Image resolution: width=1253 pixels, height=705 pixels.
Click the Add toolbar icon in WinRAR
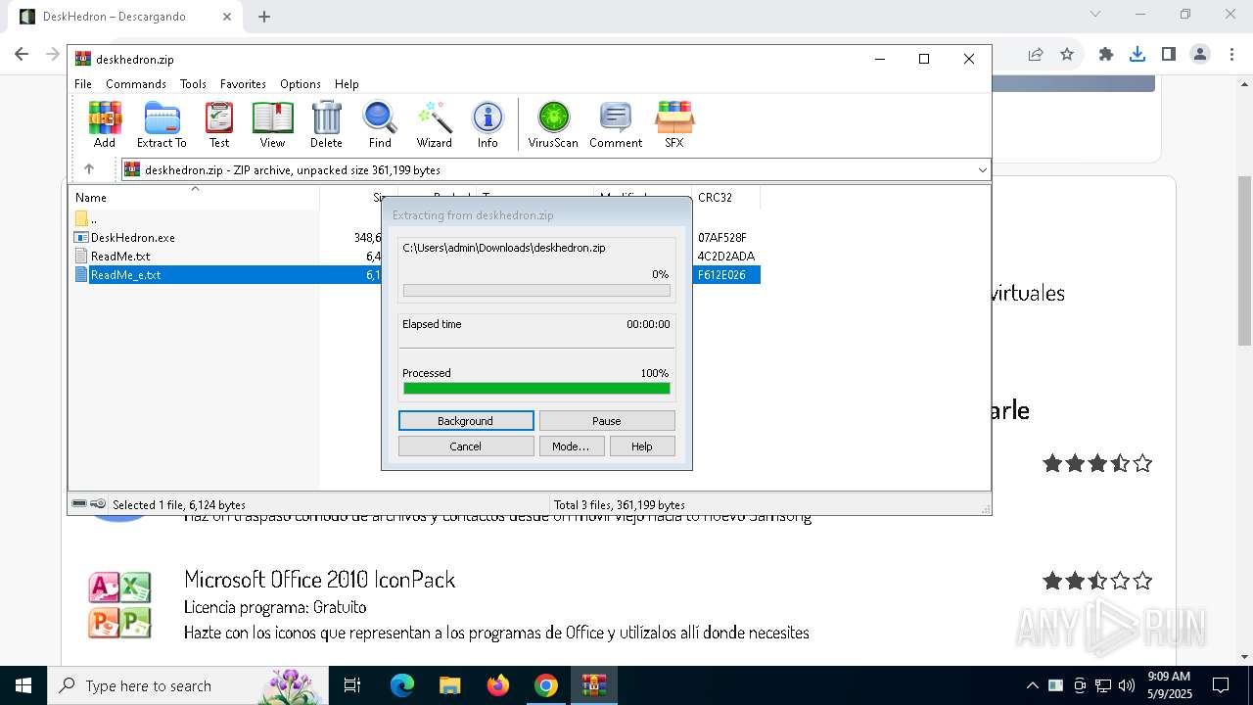[105, 124]
